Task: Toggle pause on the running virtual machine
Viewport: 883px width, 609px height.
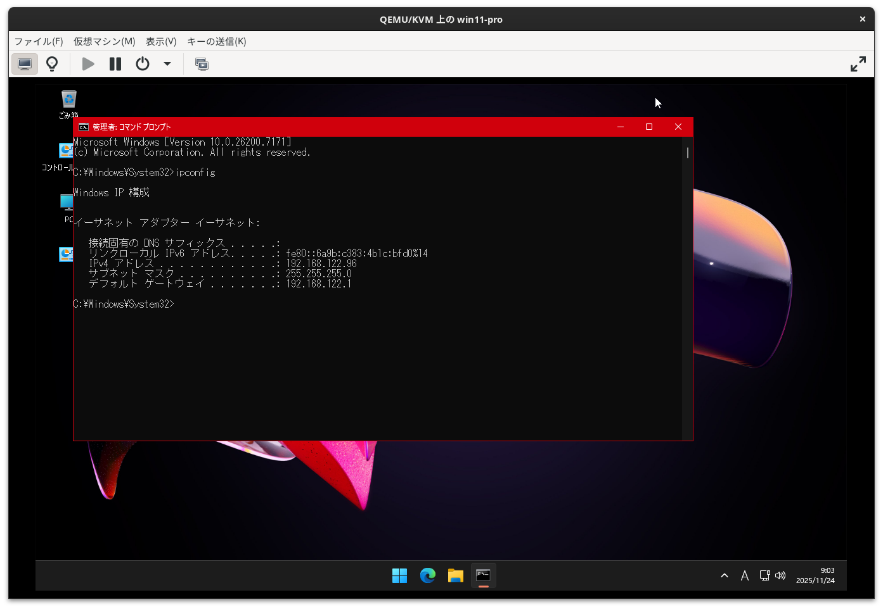Action: click(x=115, y=63)
